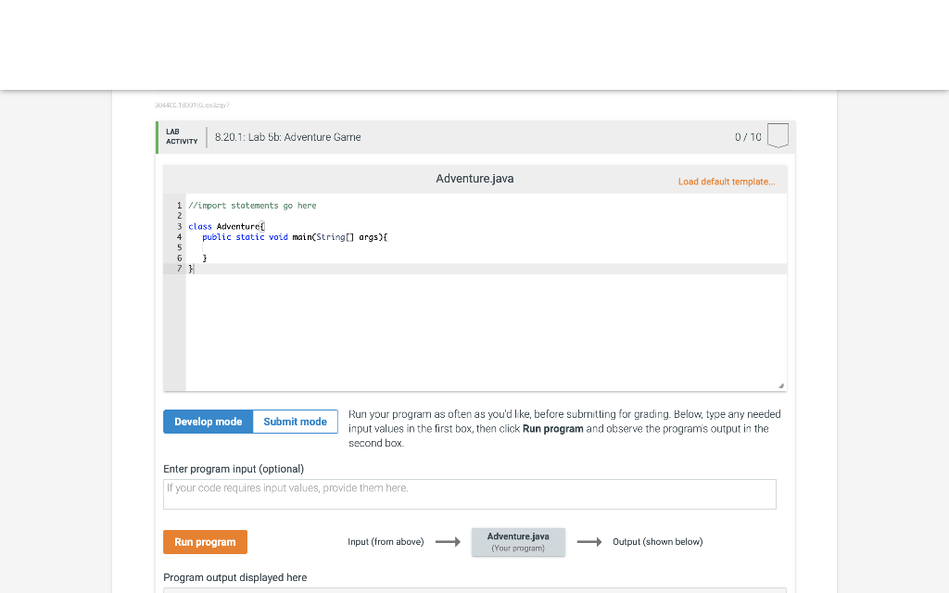Click the bookmark flag icon beside the score
Image resolution: width=949 pixels, height=593 pixels.
point(778,135)
